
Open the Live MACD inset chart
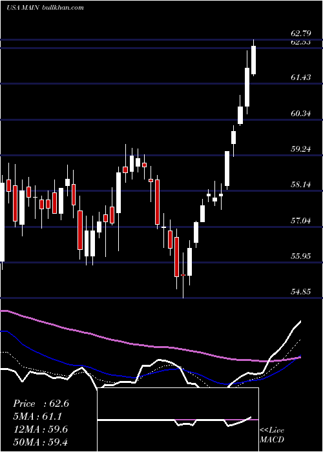pos(178,420)
